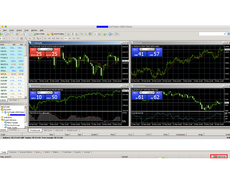Click connection status 3897/3 kb indicator

tap(219, 157)
